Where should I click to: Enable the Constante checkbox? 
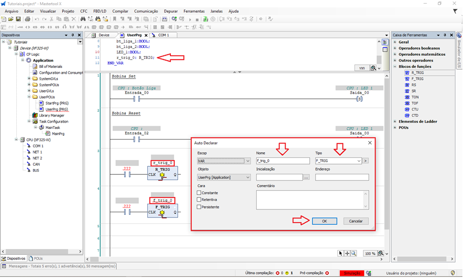(199, 193)
